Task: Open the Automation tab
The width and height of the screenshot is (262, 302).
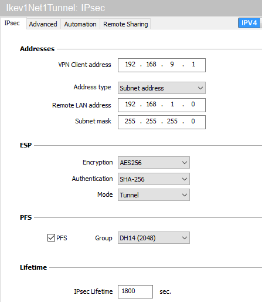Action: pyautogui.click(x=80, y=24)
